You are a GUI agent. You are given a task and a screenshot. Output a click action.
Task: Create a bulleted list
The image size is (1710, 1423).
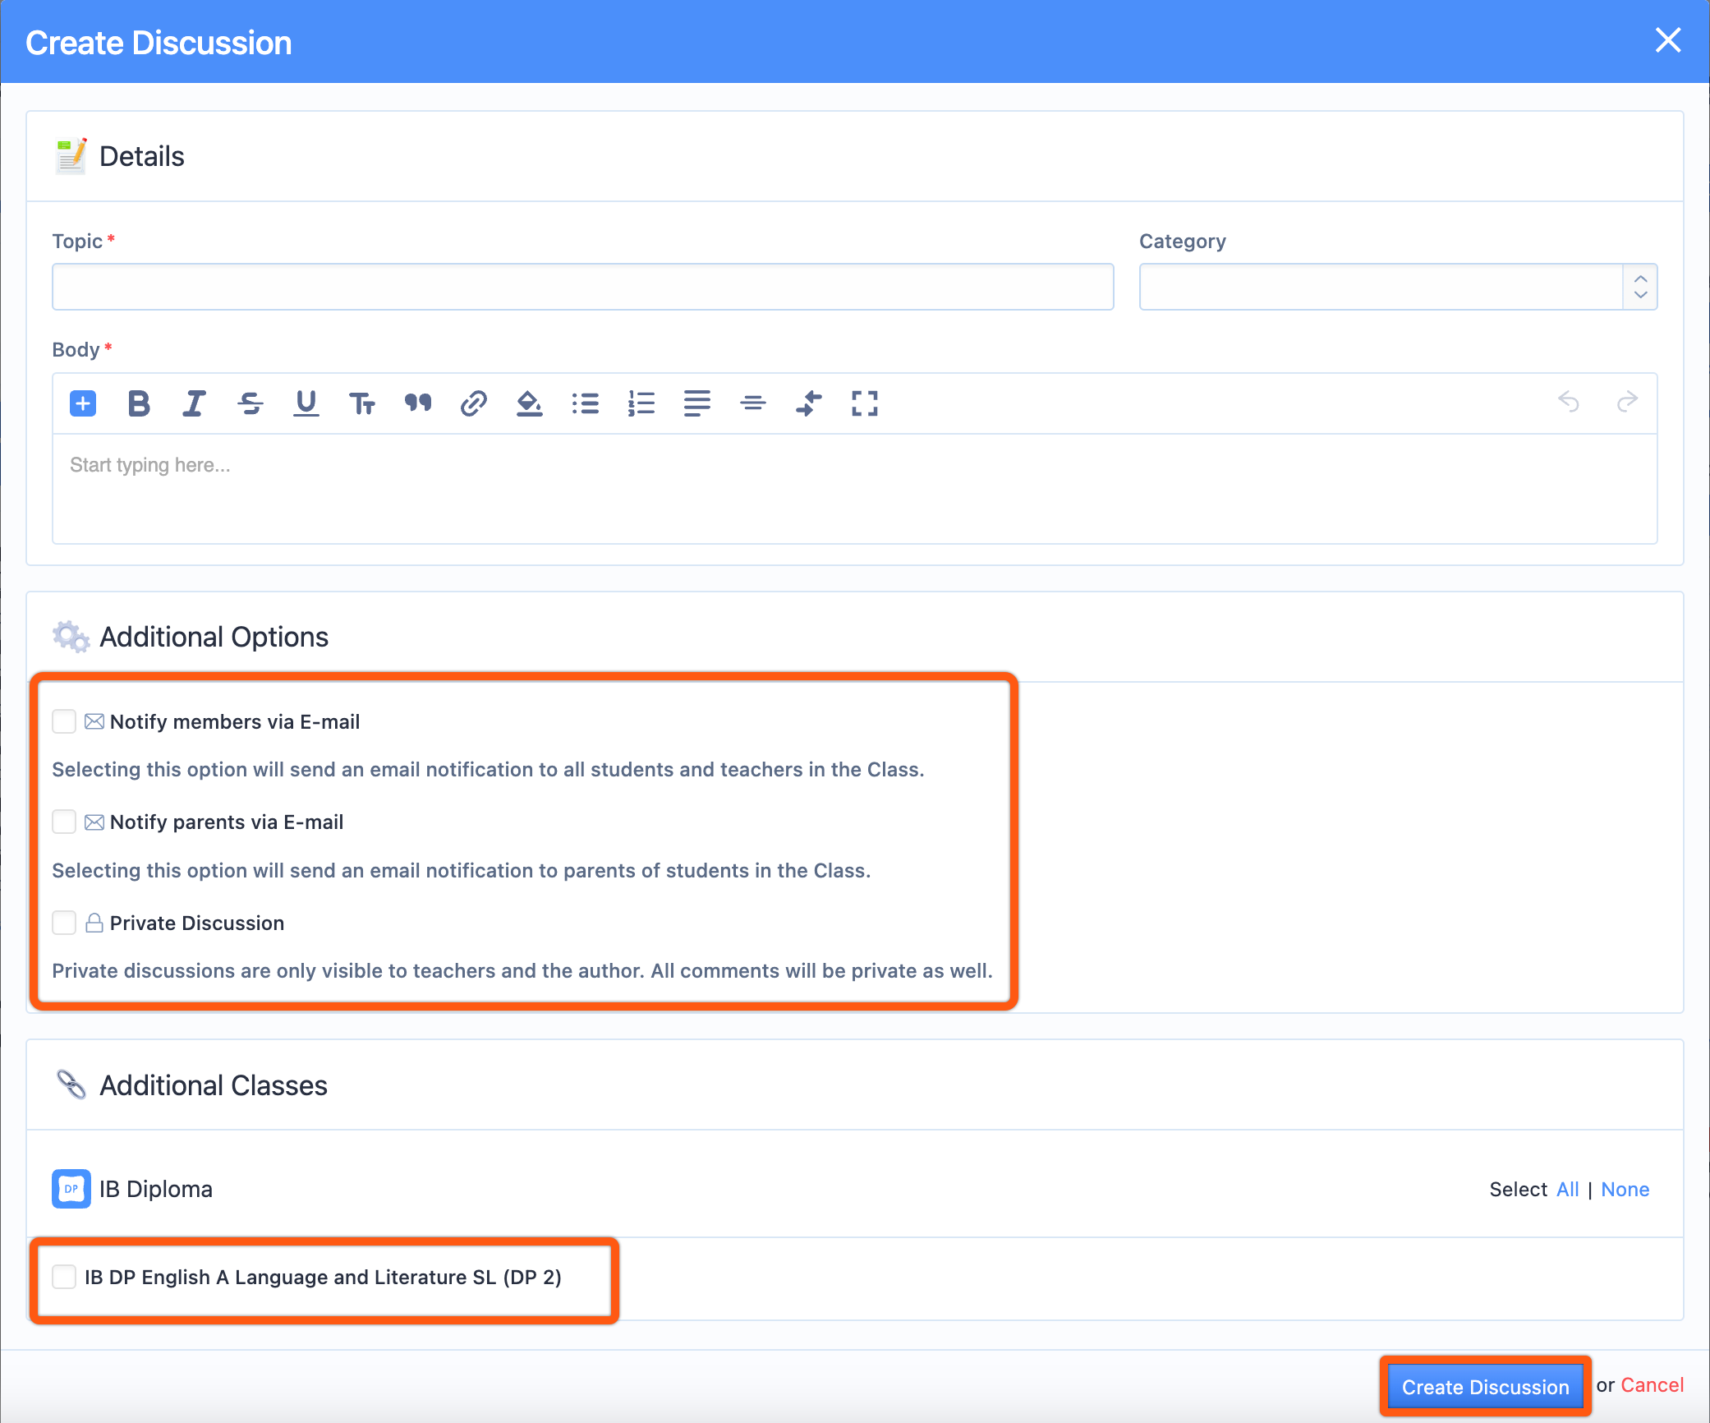[x=586, y=403]
